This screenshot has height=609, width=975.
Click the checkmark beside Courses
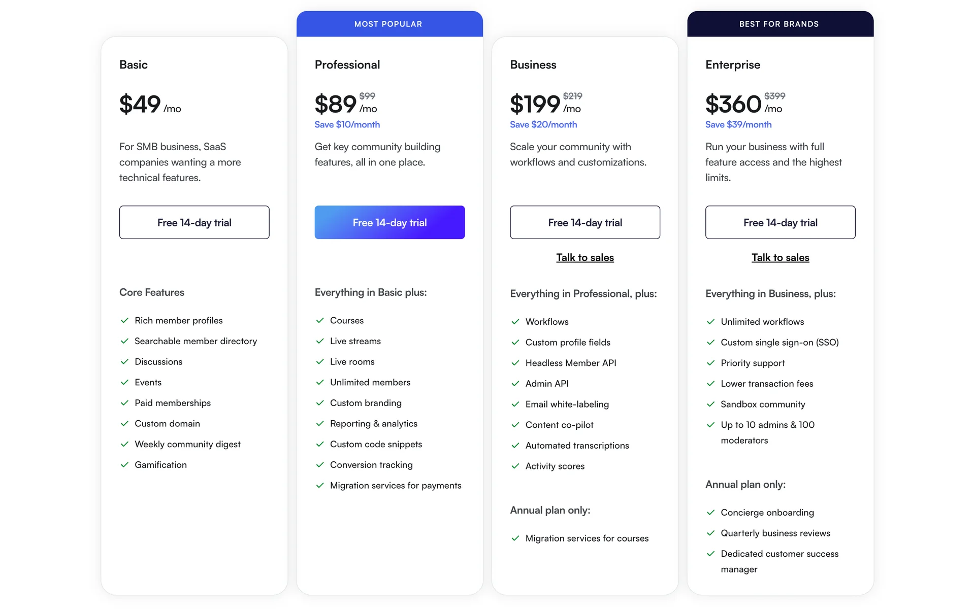pyautogui.click(x=320, y=321)
